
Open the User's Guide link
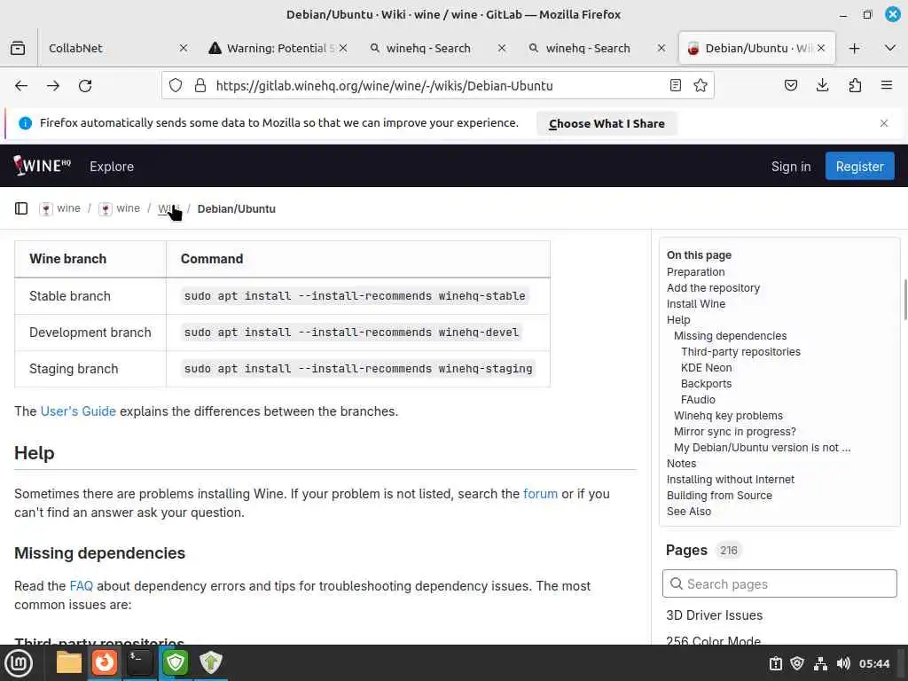coord(78,411)
